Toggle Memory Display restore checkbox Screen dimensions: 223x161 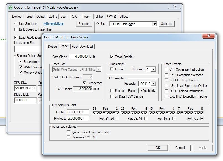click(20, 72)
